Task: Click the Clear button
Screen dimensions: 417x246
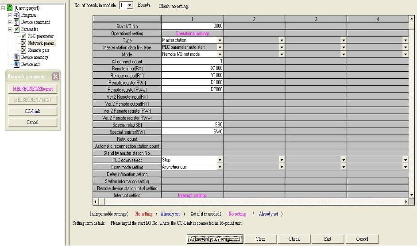Action: coord(260,239)
